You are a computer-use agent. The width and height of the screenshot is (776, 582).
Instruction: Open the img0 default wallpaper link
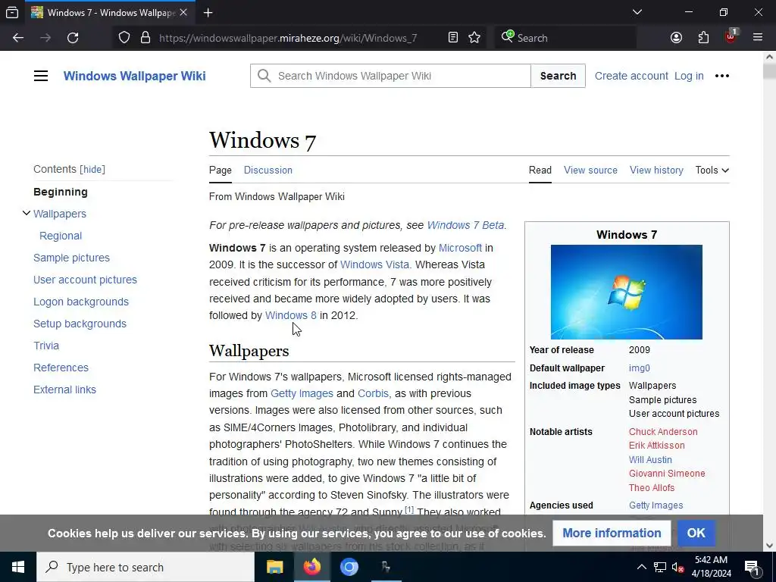pyautogui.click(x=639, y=368)
